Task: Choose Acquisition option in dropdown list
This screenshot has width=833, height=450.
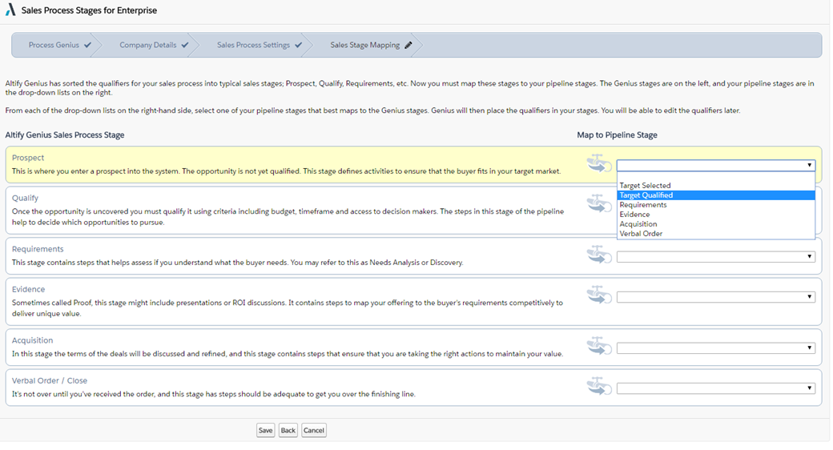Action: tap(715, 223)
